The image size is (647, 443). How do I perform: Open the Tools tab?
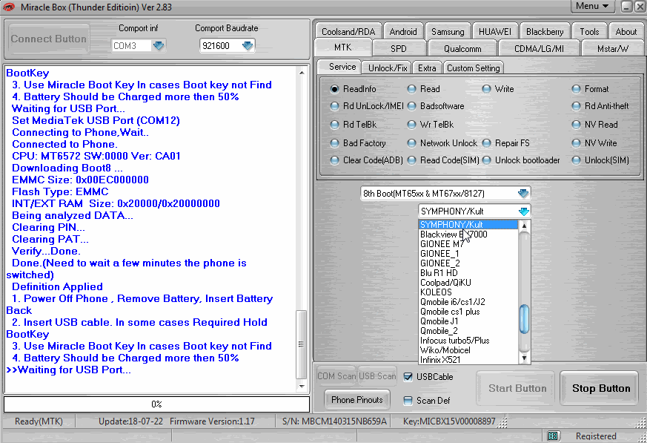point(589,31)
